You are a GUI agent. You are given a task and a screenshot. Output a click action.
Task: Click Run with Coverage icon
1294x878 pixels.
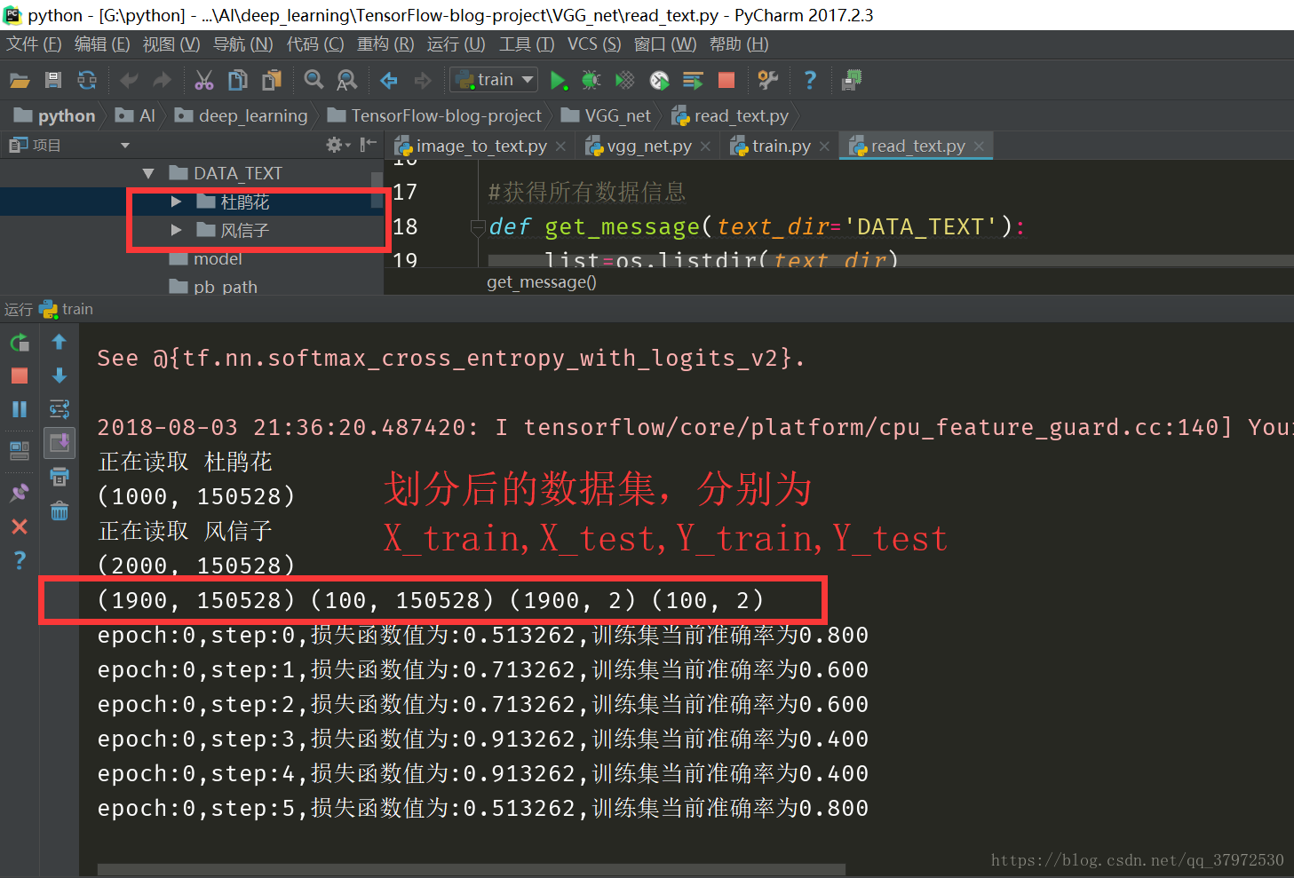point(625,81)
